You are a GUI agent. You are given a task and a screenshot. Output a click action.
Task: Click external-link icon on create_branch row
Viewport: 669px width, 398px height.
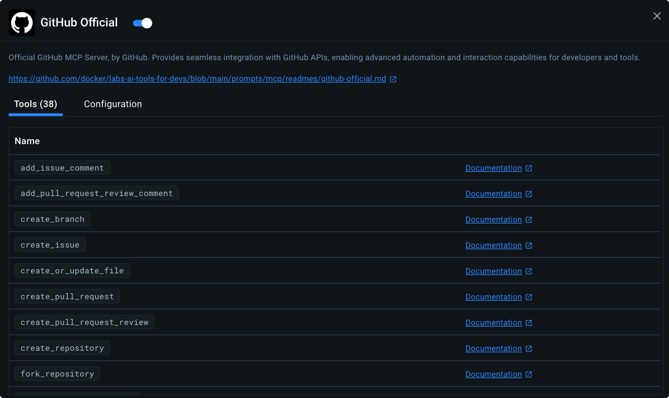(529, 220)
